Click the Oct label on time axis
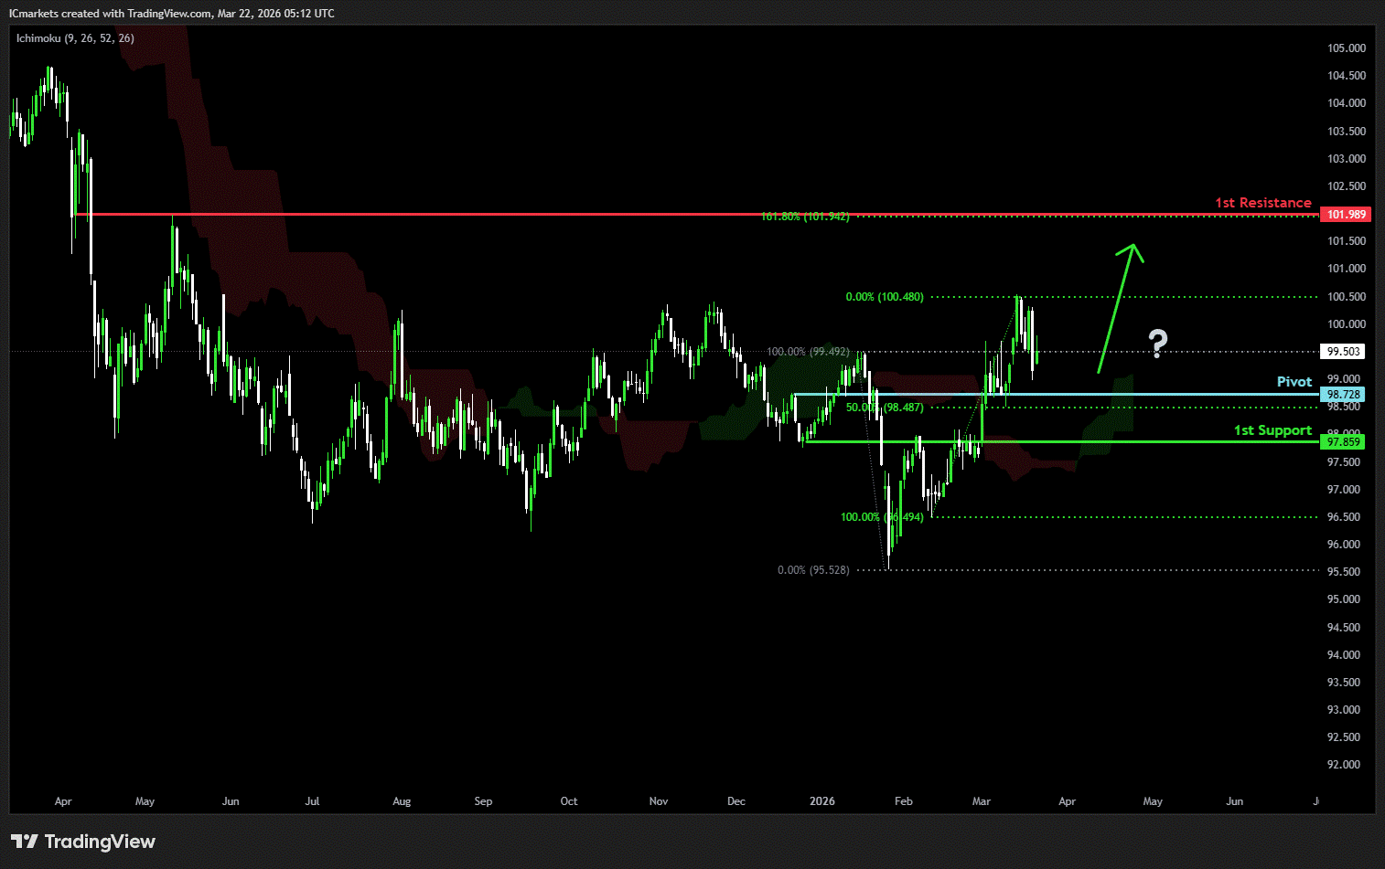 pos(569,801)
